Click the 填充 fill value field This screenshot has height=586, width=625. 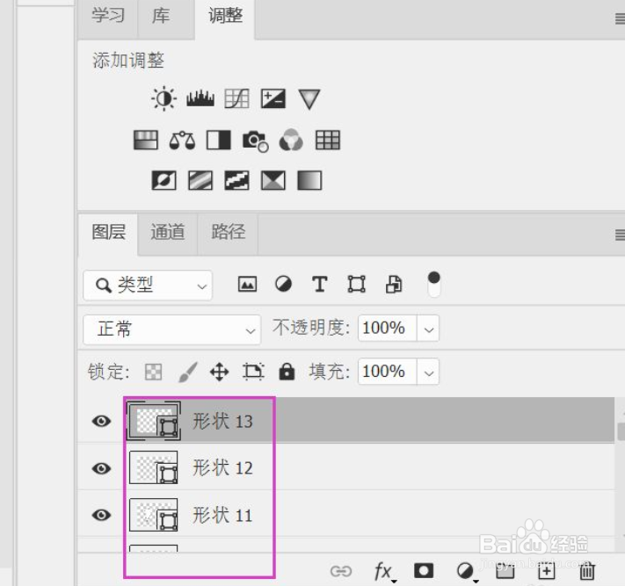click(388, 373)
